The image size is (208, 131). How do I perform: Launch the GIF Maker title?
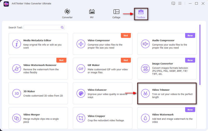click(94, 65)
